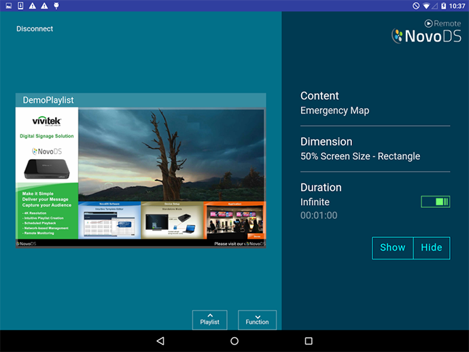Click the Show button
Image resolution: width=469 pixels, height=352 pixels.
click(x=392, y=247)
